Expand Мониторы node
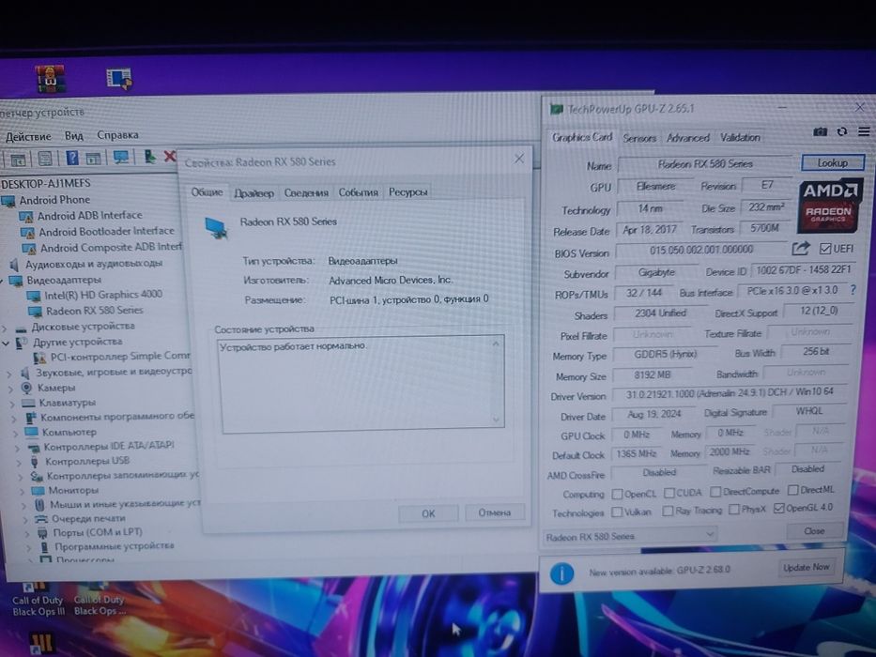The image size is (876, 657). click(23, 492)
